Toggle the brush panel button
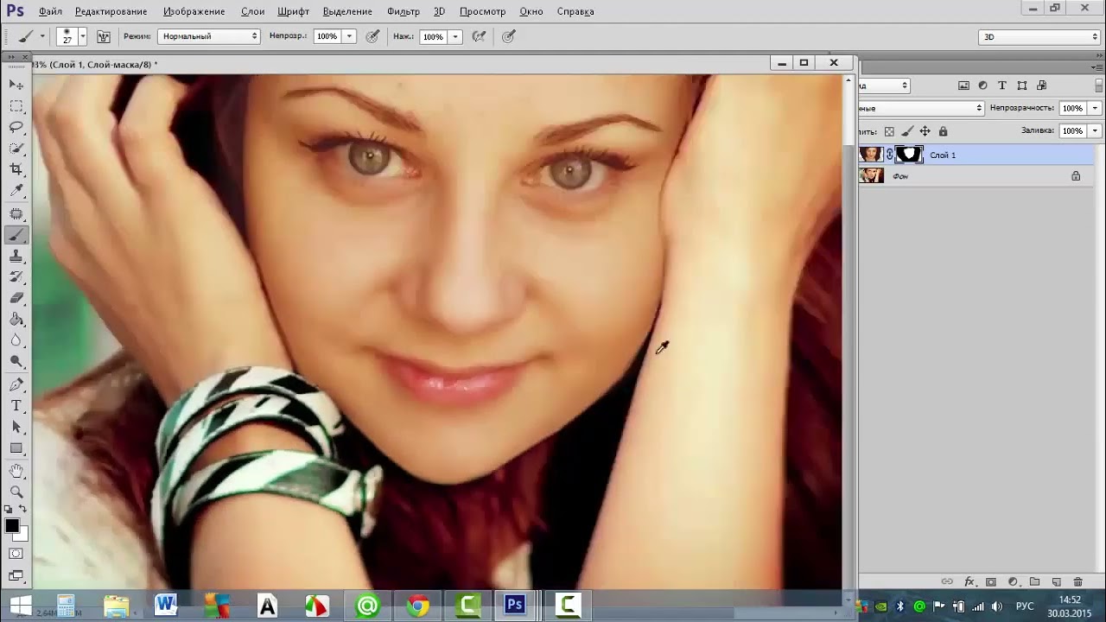This screenshot has height=622, width=1106. coord(104,36)
